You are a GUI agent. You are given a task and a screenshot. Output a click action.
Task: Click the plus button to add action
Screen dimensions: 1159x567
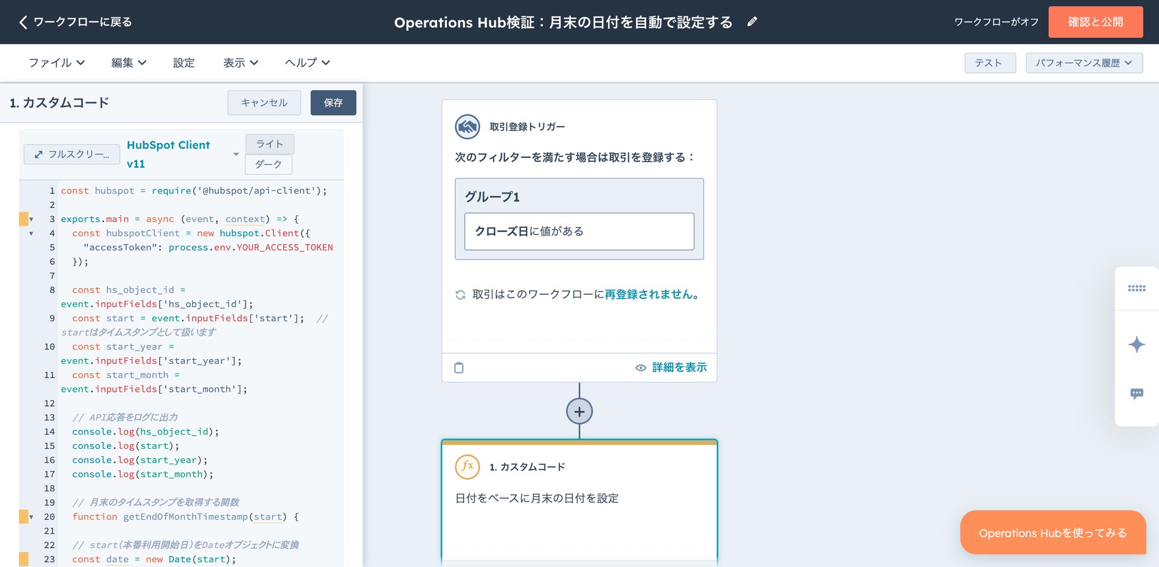pos(579,411)
